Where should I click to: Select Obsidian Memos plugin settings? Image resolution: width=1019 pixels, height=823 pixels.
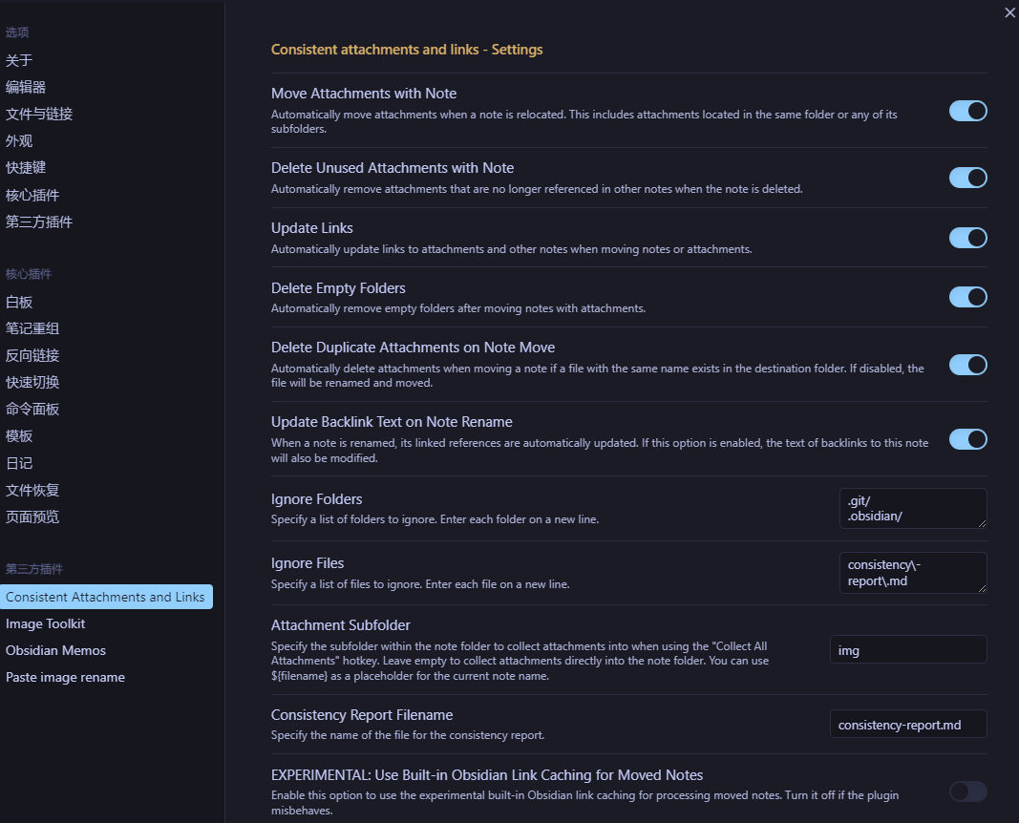tap(55, 650)
